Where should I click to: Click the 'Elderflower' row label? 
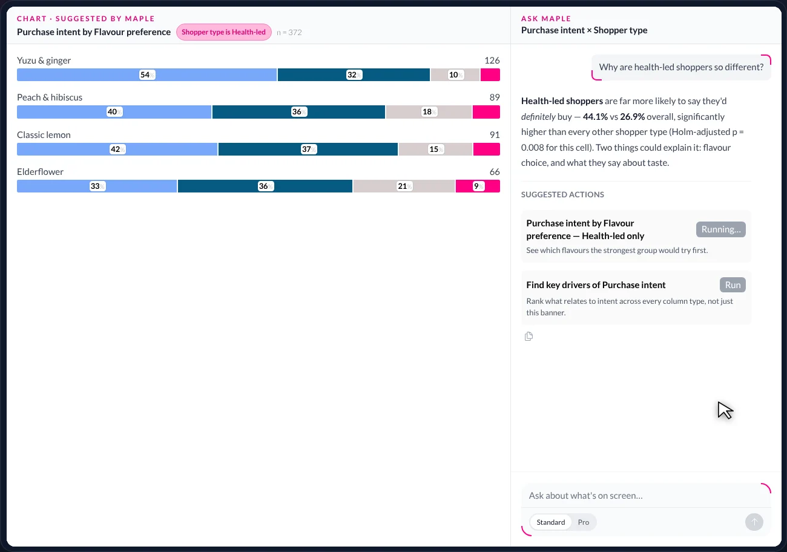40,172
